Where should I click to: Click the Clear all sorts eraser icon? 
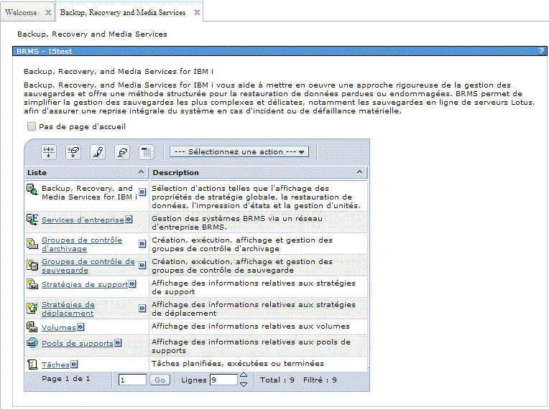122,152
